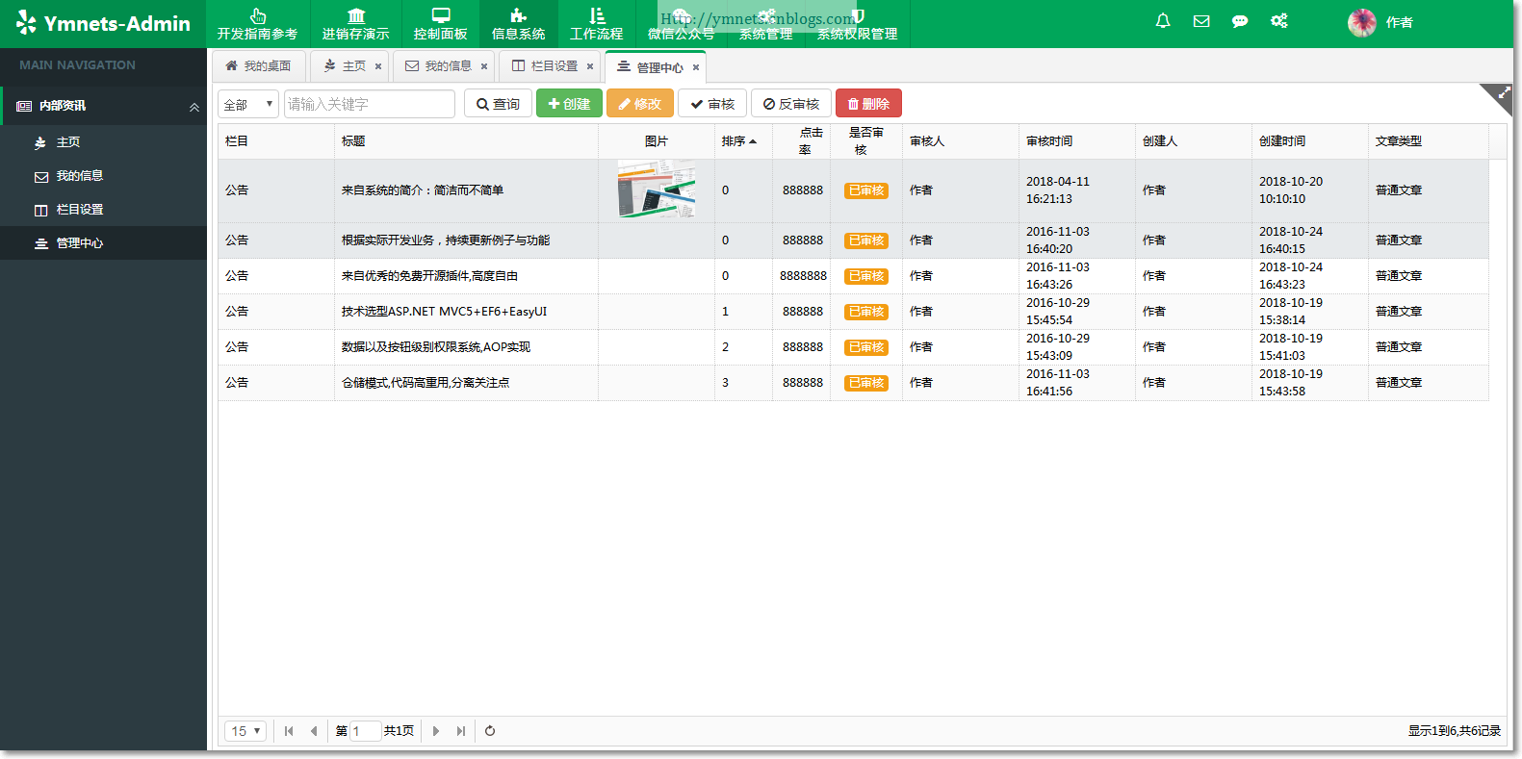
Task: Select row 技术选型ASP.NET MVC5+EF6+EasyUI
Action: click(x=853, y=312)
